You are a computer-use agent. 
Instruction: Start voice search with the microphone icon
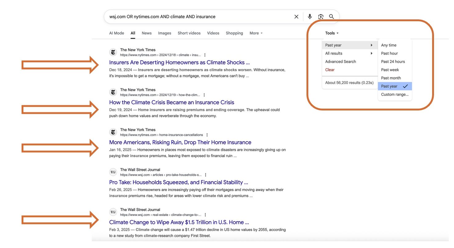point(310,17)
